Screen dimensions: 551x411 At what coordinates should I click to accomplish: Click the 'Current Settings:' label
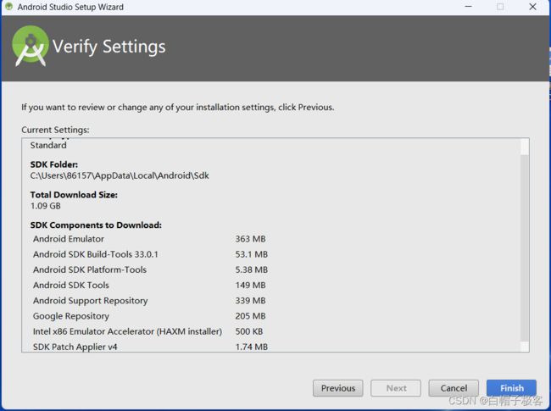[55, 130]
